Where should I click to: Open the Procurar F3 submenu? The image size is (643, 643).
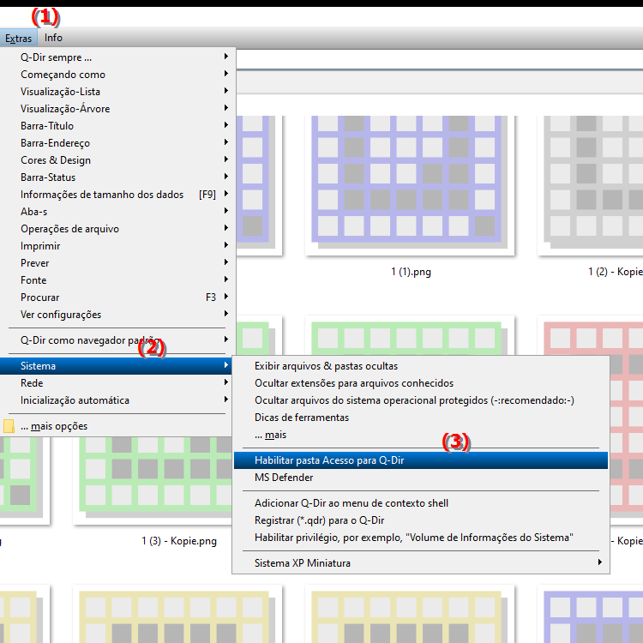tap(117, 297)
